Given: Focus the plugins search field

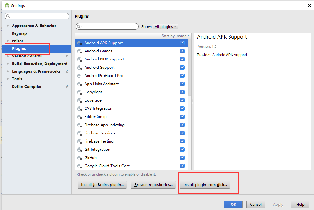Looking at the screenshot, I should (107, 26).
